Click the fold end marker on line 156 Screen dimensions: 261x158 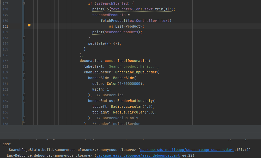pos(24,55)
